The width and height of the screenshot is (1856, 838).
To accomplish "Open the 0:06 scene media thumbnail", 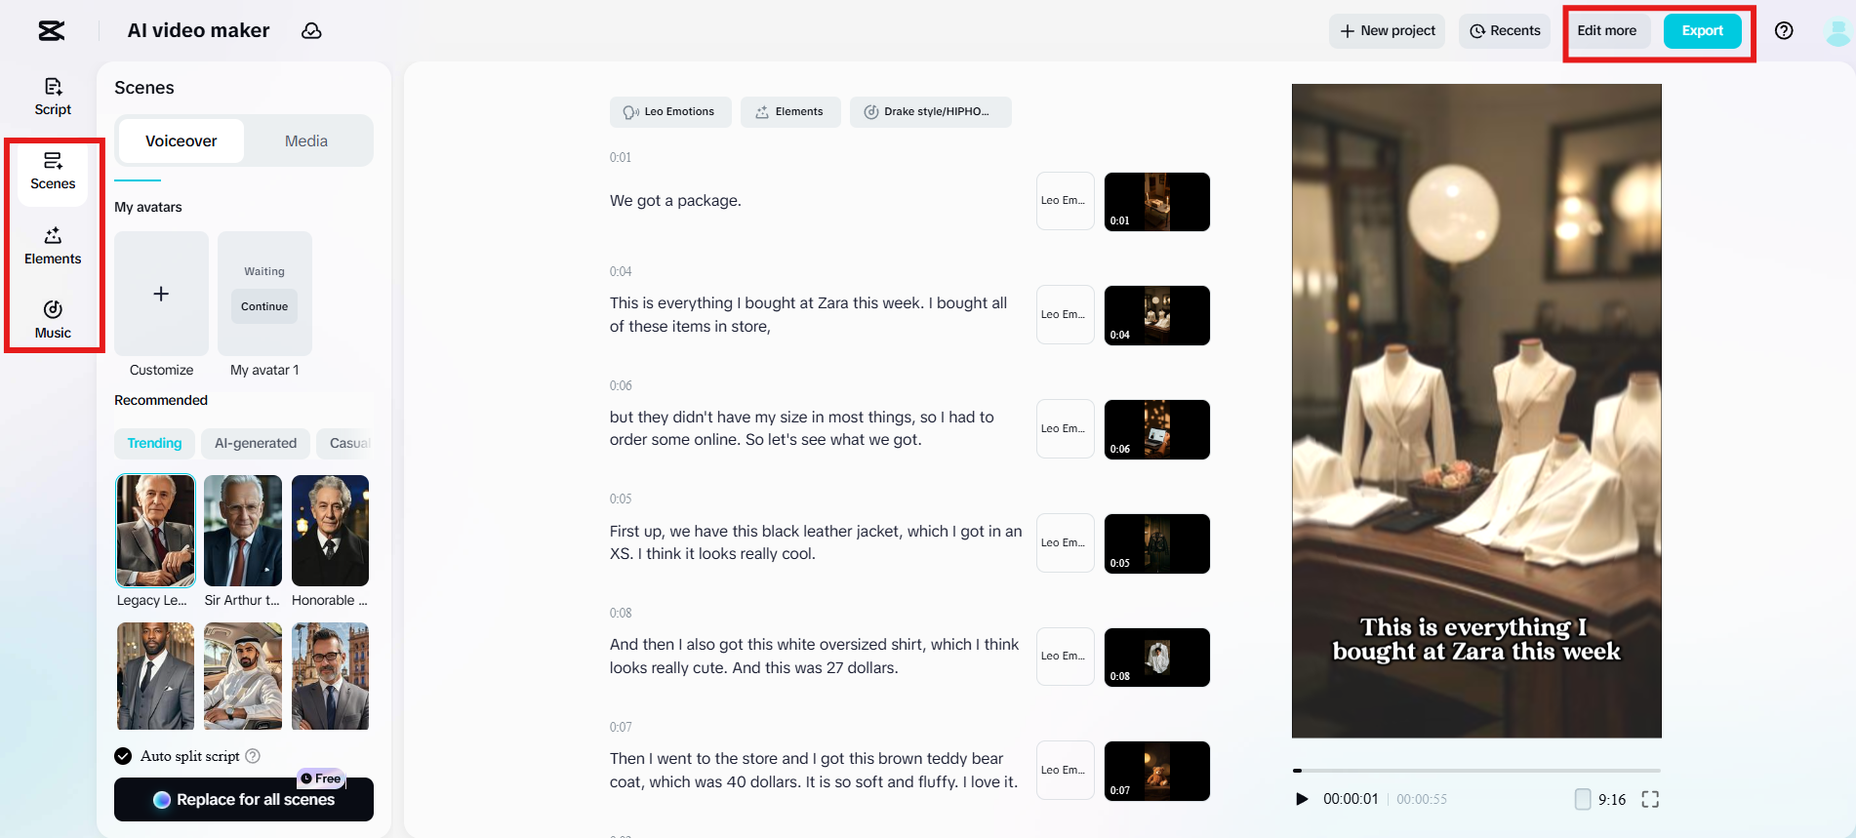I will (x=1157, y=429).
